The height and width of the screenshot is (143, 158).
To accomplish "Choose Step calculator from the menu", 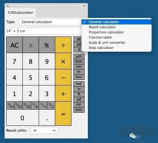I will pyautogui.click(x=117, y=48).
